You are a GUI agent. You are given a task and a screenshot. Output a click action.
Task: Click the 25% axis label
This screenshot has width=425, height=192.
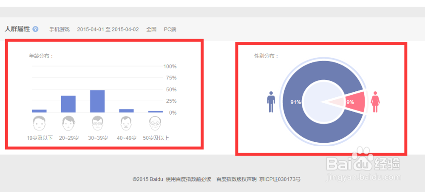pos(171,101)
